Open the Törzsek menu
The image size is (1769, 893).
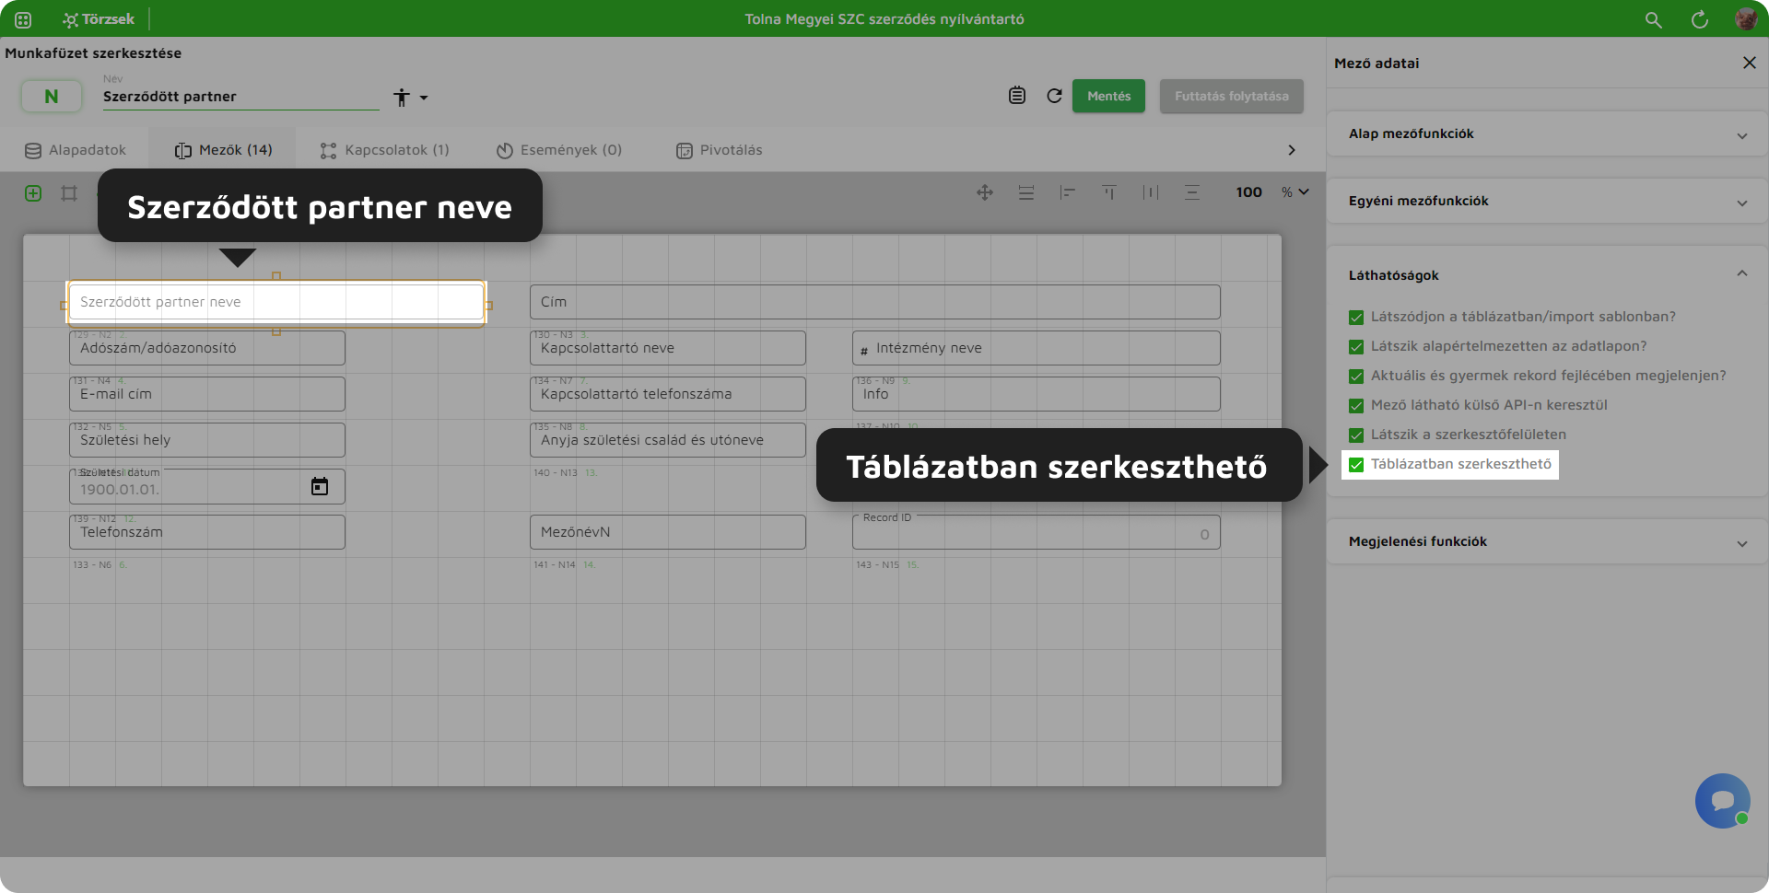[99, 19]
